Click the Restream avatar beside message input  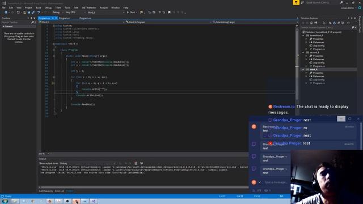pos(254,182)
